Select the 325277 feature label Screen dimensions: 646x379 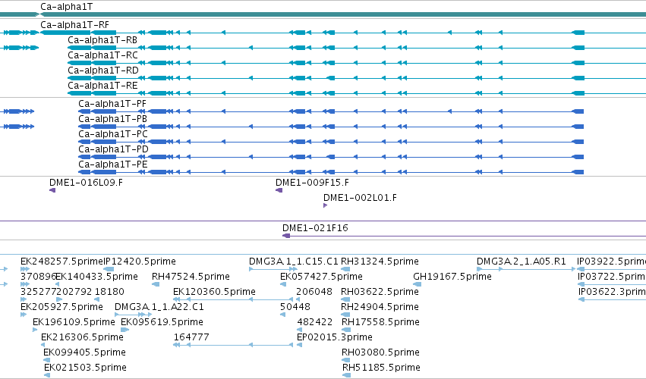(38, 292)
